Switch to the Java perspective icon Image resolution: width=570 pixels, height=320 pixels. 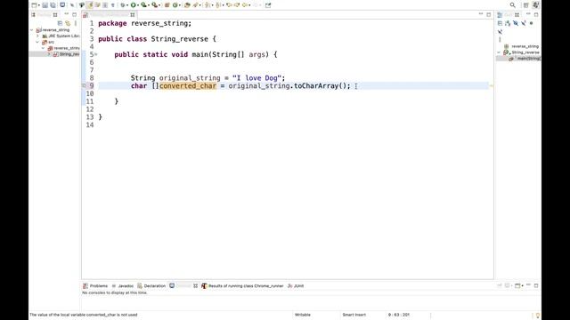click(535, 5)
